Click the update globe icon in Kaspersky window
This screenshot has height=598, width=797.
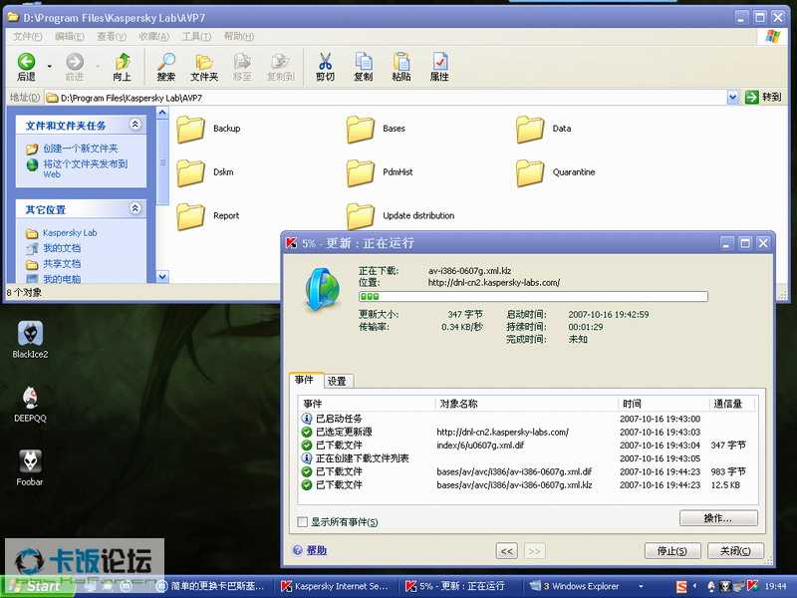pyautogui.click(x=323, y=288)
